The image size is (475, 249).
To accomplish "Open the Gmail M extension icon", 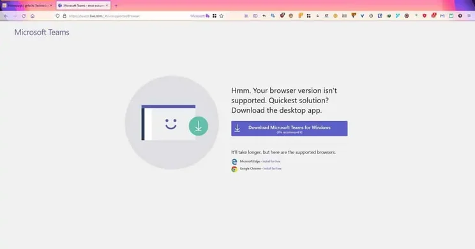I will [x=442, y=16].
